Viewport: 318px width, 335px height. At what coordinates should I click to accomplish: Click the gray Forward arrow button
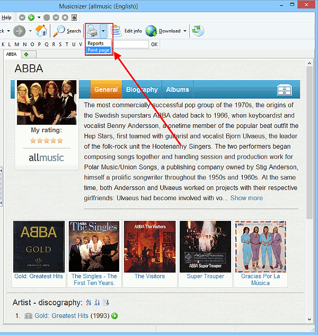coord(20,31)
